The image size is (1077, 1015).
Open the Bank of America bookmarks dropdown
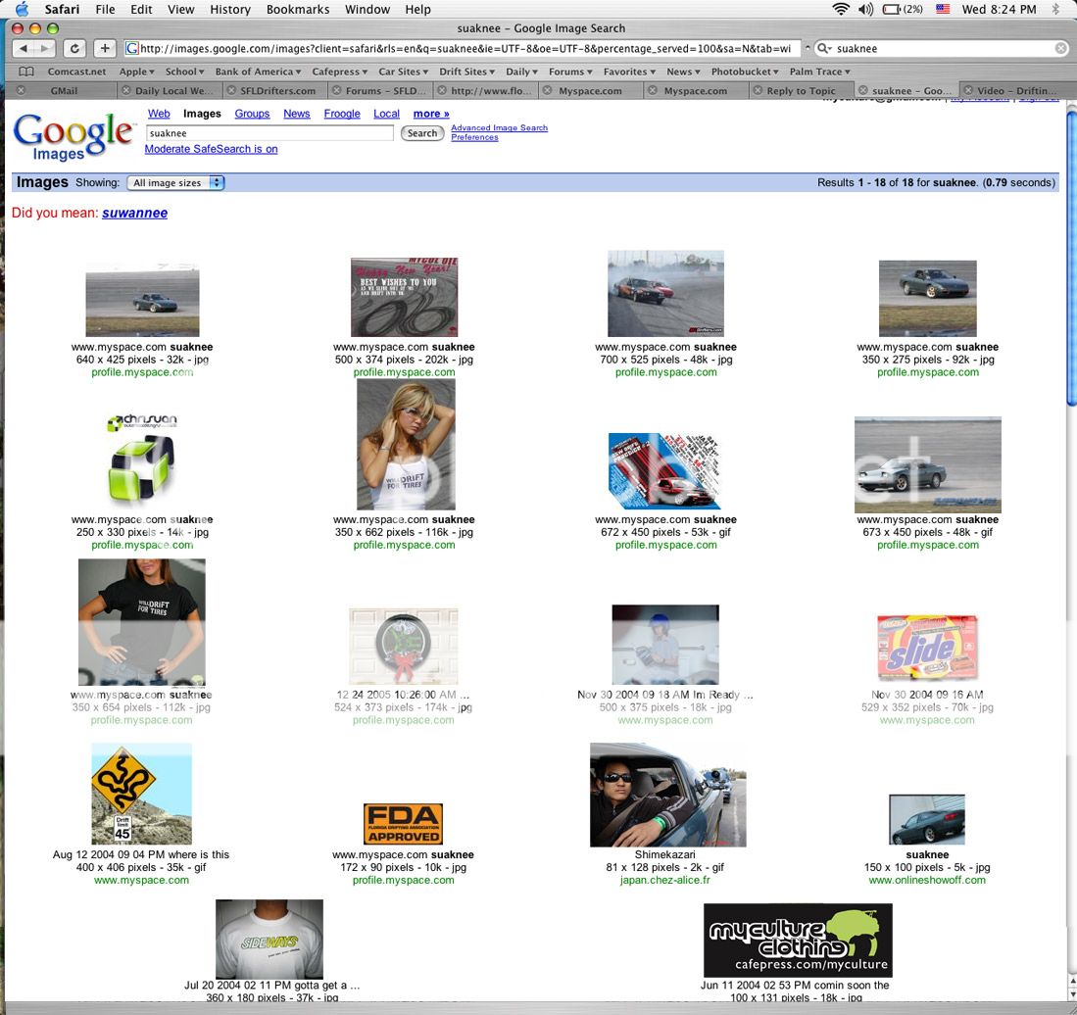[x=258, y=72]
